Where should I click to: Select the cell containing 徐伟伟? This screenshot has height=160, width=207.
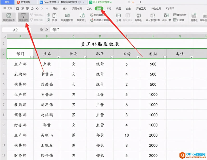click(47, 155)
